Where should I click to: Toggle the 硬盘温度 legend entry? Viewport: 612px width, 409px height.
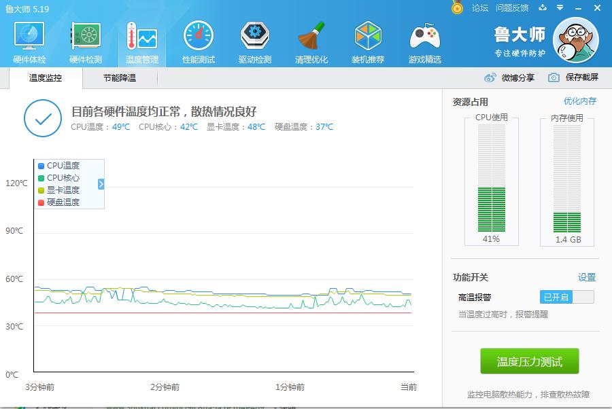click(39, 202)
